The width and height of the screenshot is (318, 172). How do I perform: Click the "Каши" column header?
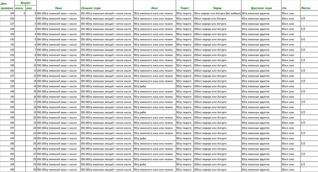tap(59, 8)
